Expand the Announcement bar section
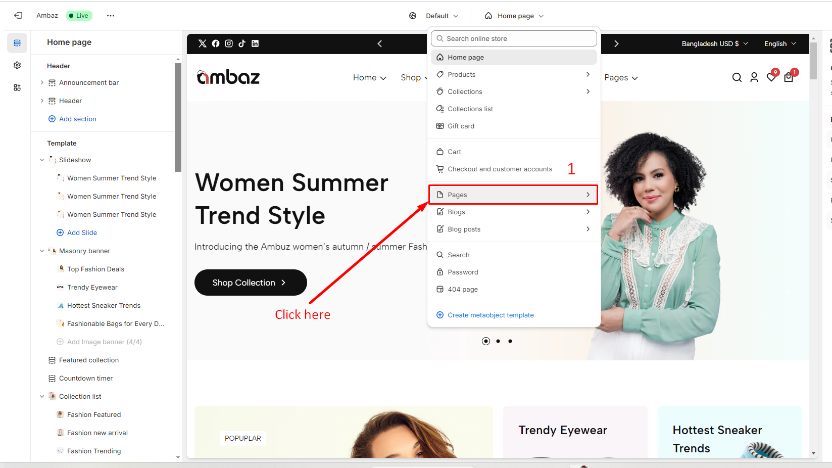Image resolution: width=832 pixels, height=468 pixels. (42, 82)
